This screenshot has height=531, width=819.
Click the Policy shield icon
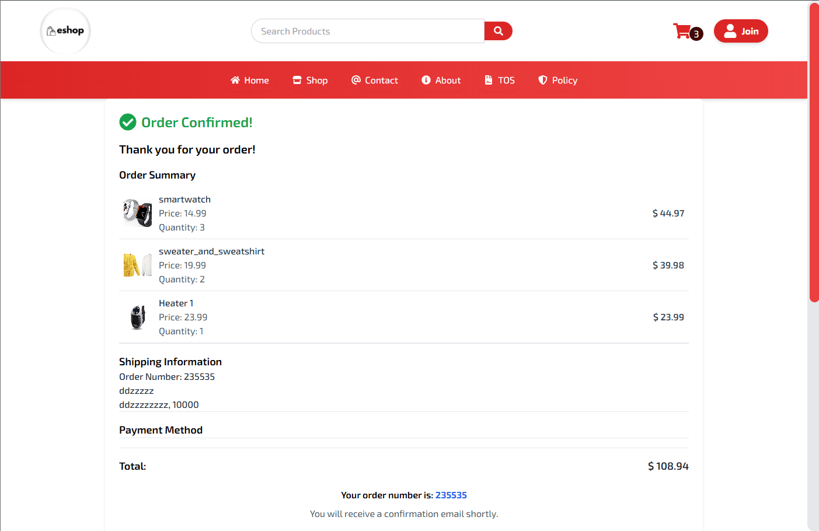tap(542, 80)
